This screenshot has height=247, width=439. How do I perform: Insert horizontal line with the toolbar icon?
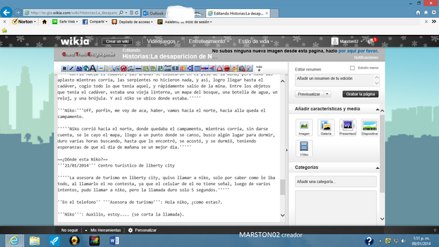click(x=138, y=69)
